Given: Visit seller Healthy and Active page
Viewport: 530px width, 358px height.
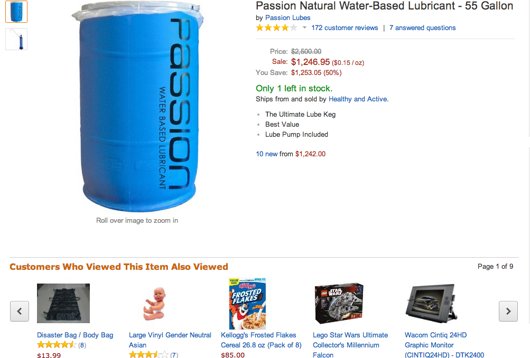Looking at the screenshot, I should tap(358, 99).
